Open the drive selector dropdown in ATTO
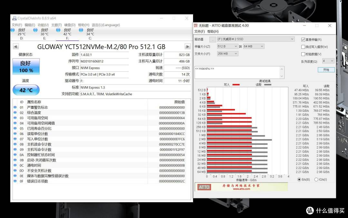This screenshot has height=218, width=348. 256,39
